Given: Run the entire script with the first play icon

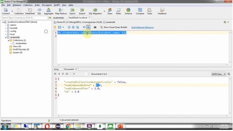Looking at the screenshot, I should click(69, 27).
